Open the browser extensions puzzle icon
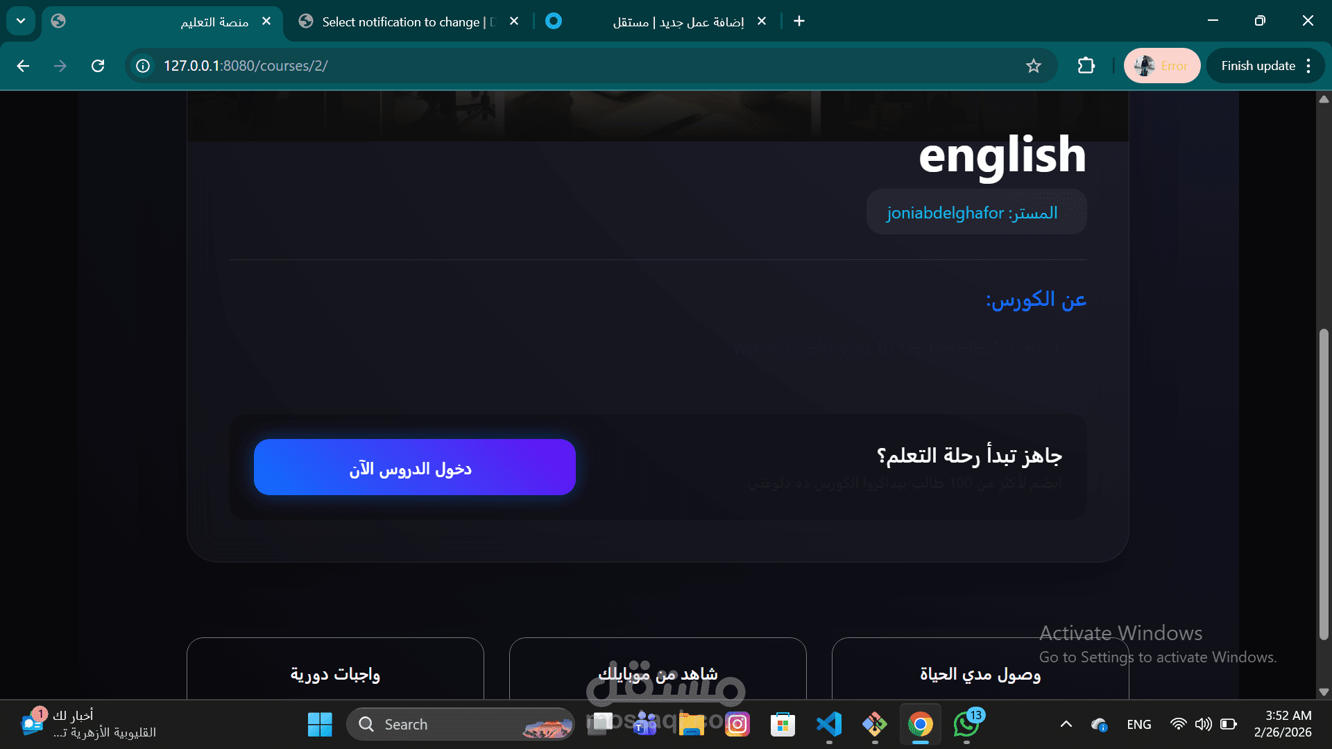 click(x=1086, y=66)
